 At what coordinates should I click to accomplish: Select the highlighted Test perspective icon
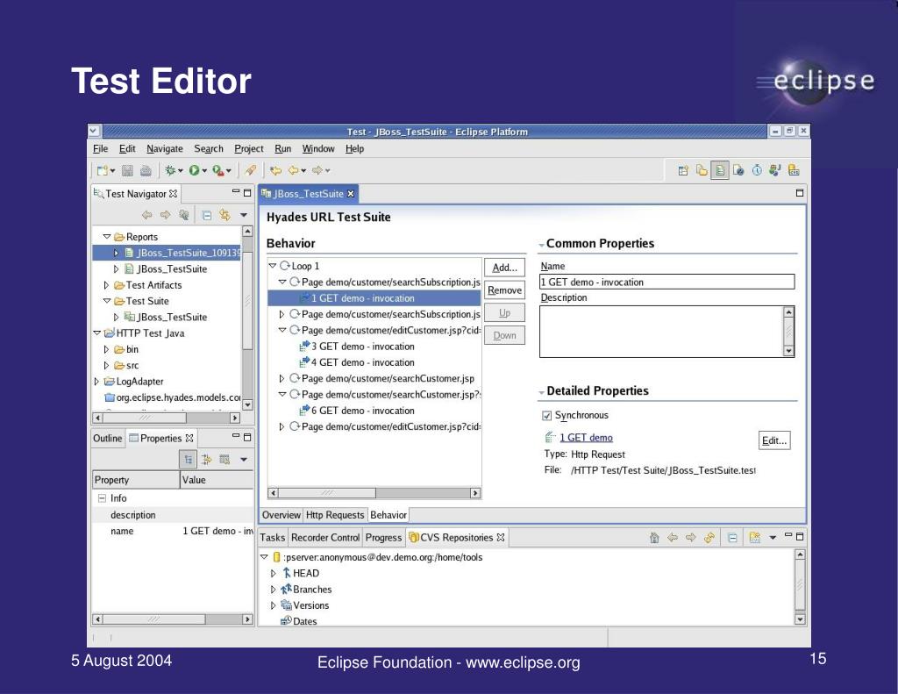click(x=720, y=170)
